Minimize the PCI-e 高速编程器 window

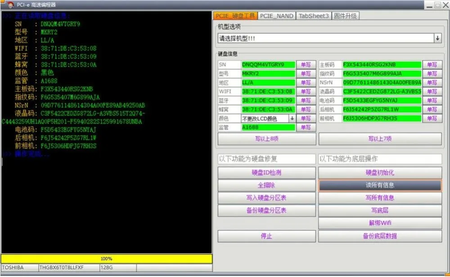[x=429, y=5]
